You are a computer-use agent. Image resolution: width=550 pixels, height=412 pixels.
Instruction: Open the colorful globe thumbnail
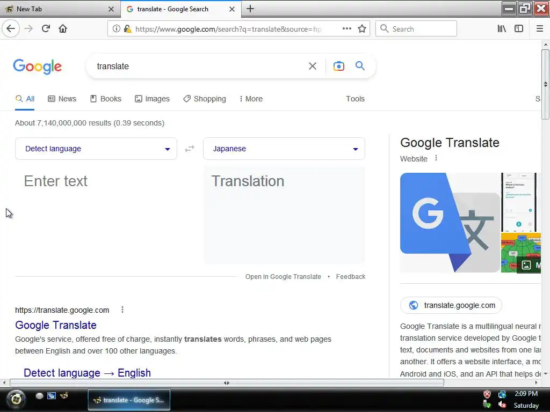[x=521, y=253]
